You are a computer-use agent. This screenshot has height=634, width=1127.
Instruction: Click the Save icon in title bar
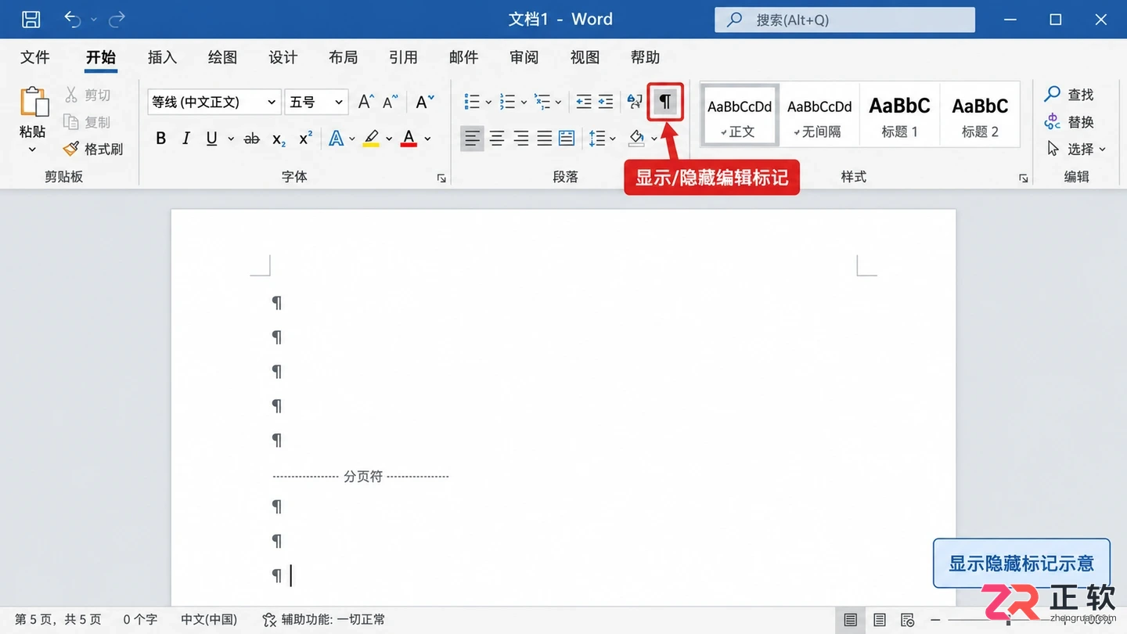point(31,20)
